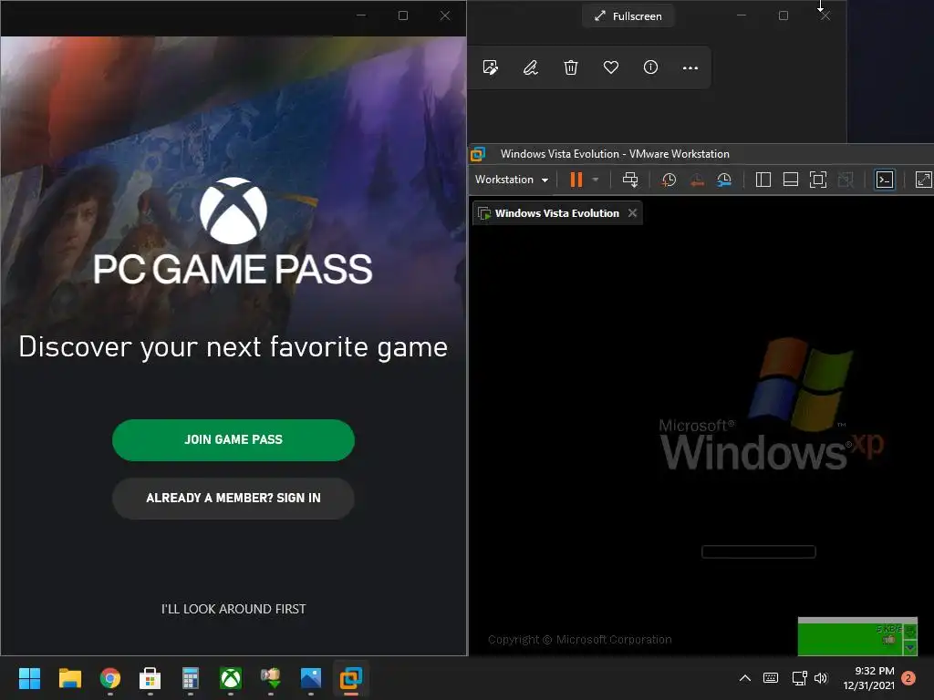Launch Google Chrome from the taskbar
The height and width of the screenshot is (700, 934).
pyautogui.click(x=110, y=678)
